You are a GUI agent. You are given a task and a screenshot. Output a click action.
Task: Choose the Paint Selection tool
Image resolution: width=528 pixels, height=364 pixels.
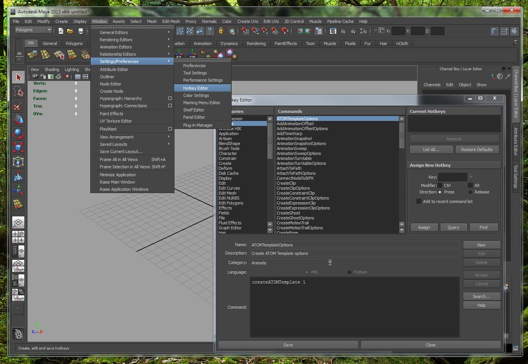(18, 105)
